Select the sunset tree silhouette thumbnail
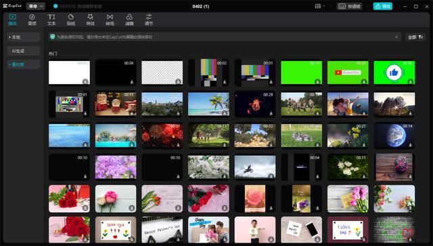Image resolution: width=433 pixels, height=246 pixels. pyautogui.click(x=394, y=104)
